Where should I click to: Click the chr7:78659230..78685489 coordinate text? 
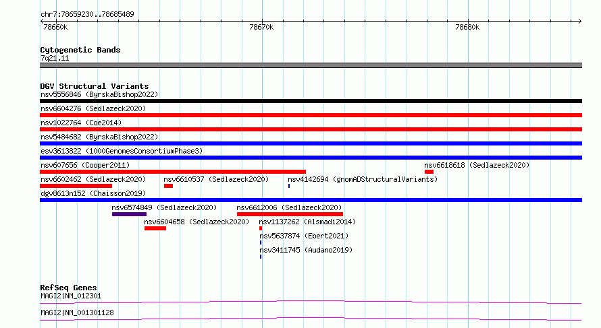pyautogui.click(x=87, y=14)
